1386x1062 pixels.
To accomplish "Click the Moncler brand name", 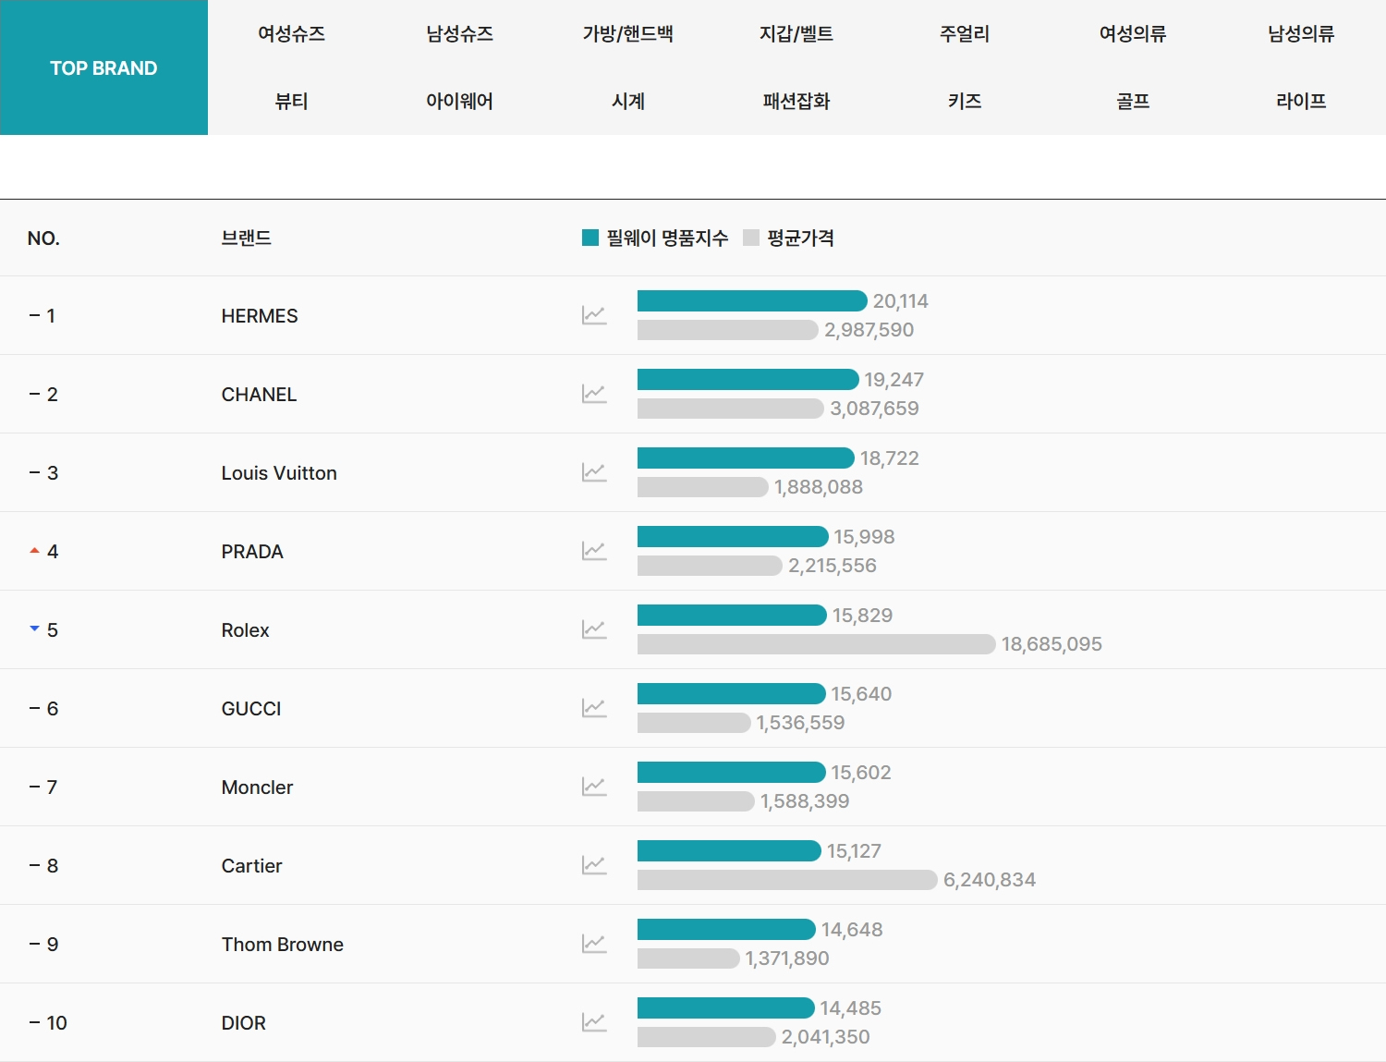I will click(257, 787).
